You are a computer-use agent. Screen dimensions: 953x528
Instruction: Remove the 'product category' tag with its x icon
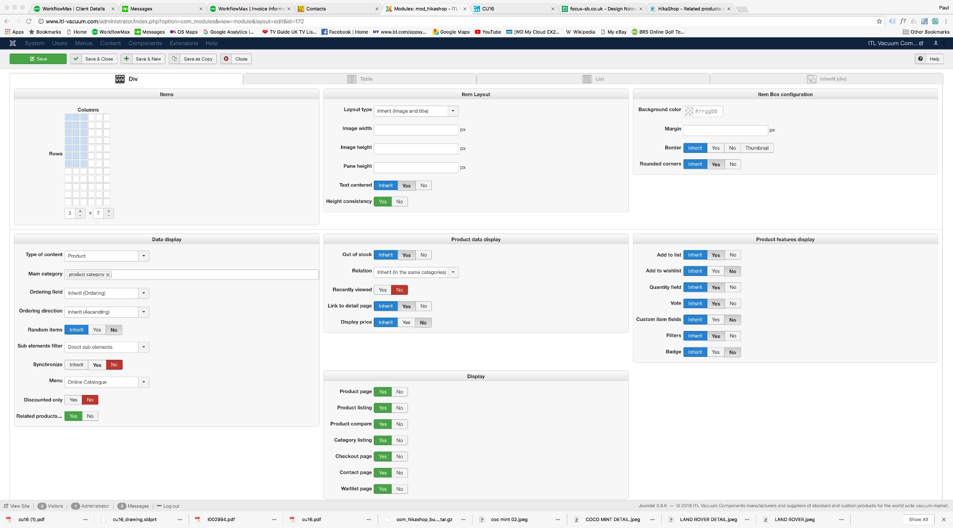tap(108, 274)
